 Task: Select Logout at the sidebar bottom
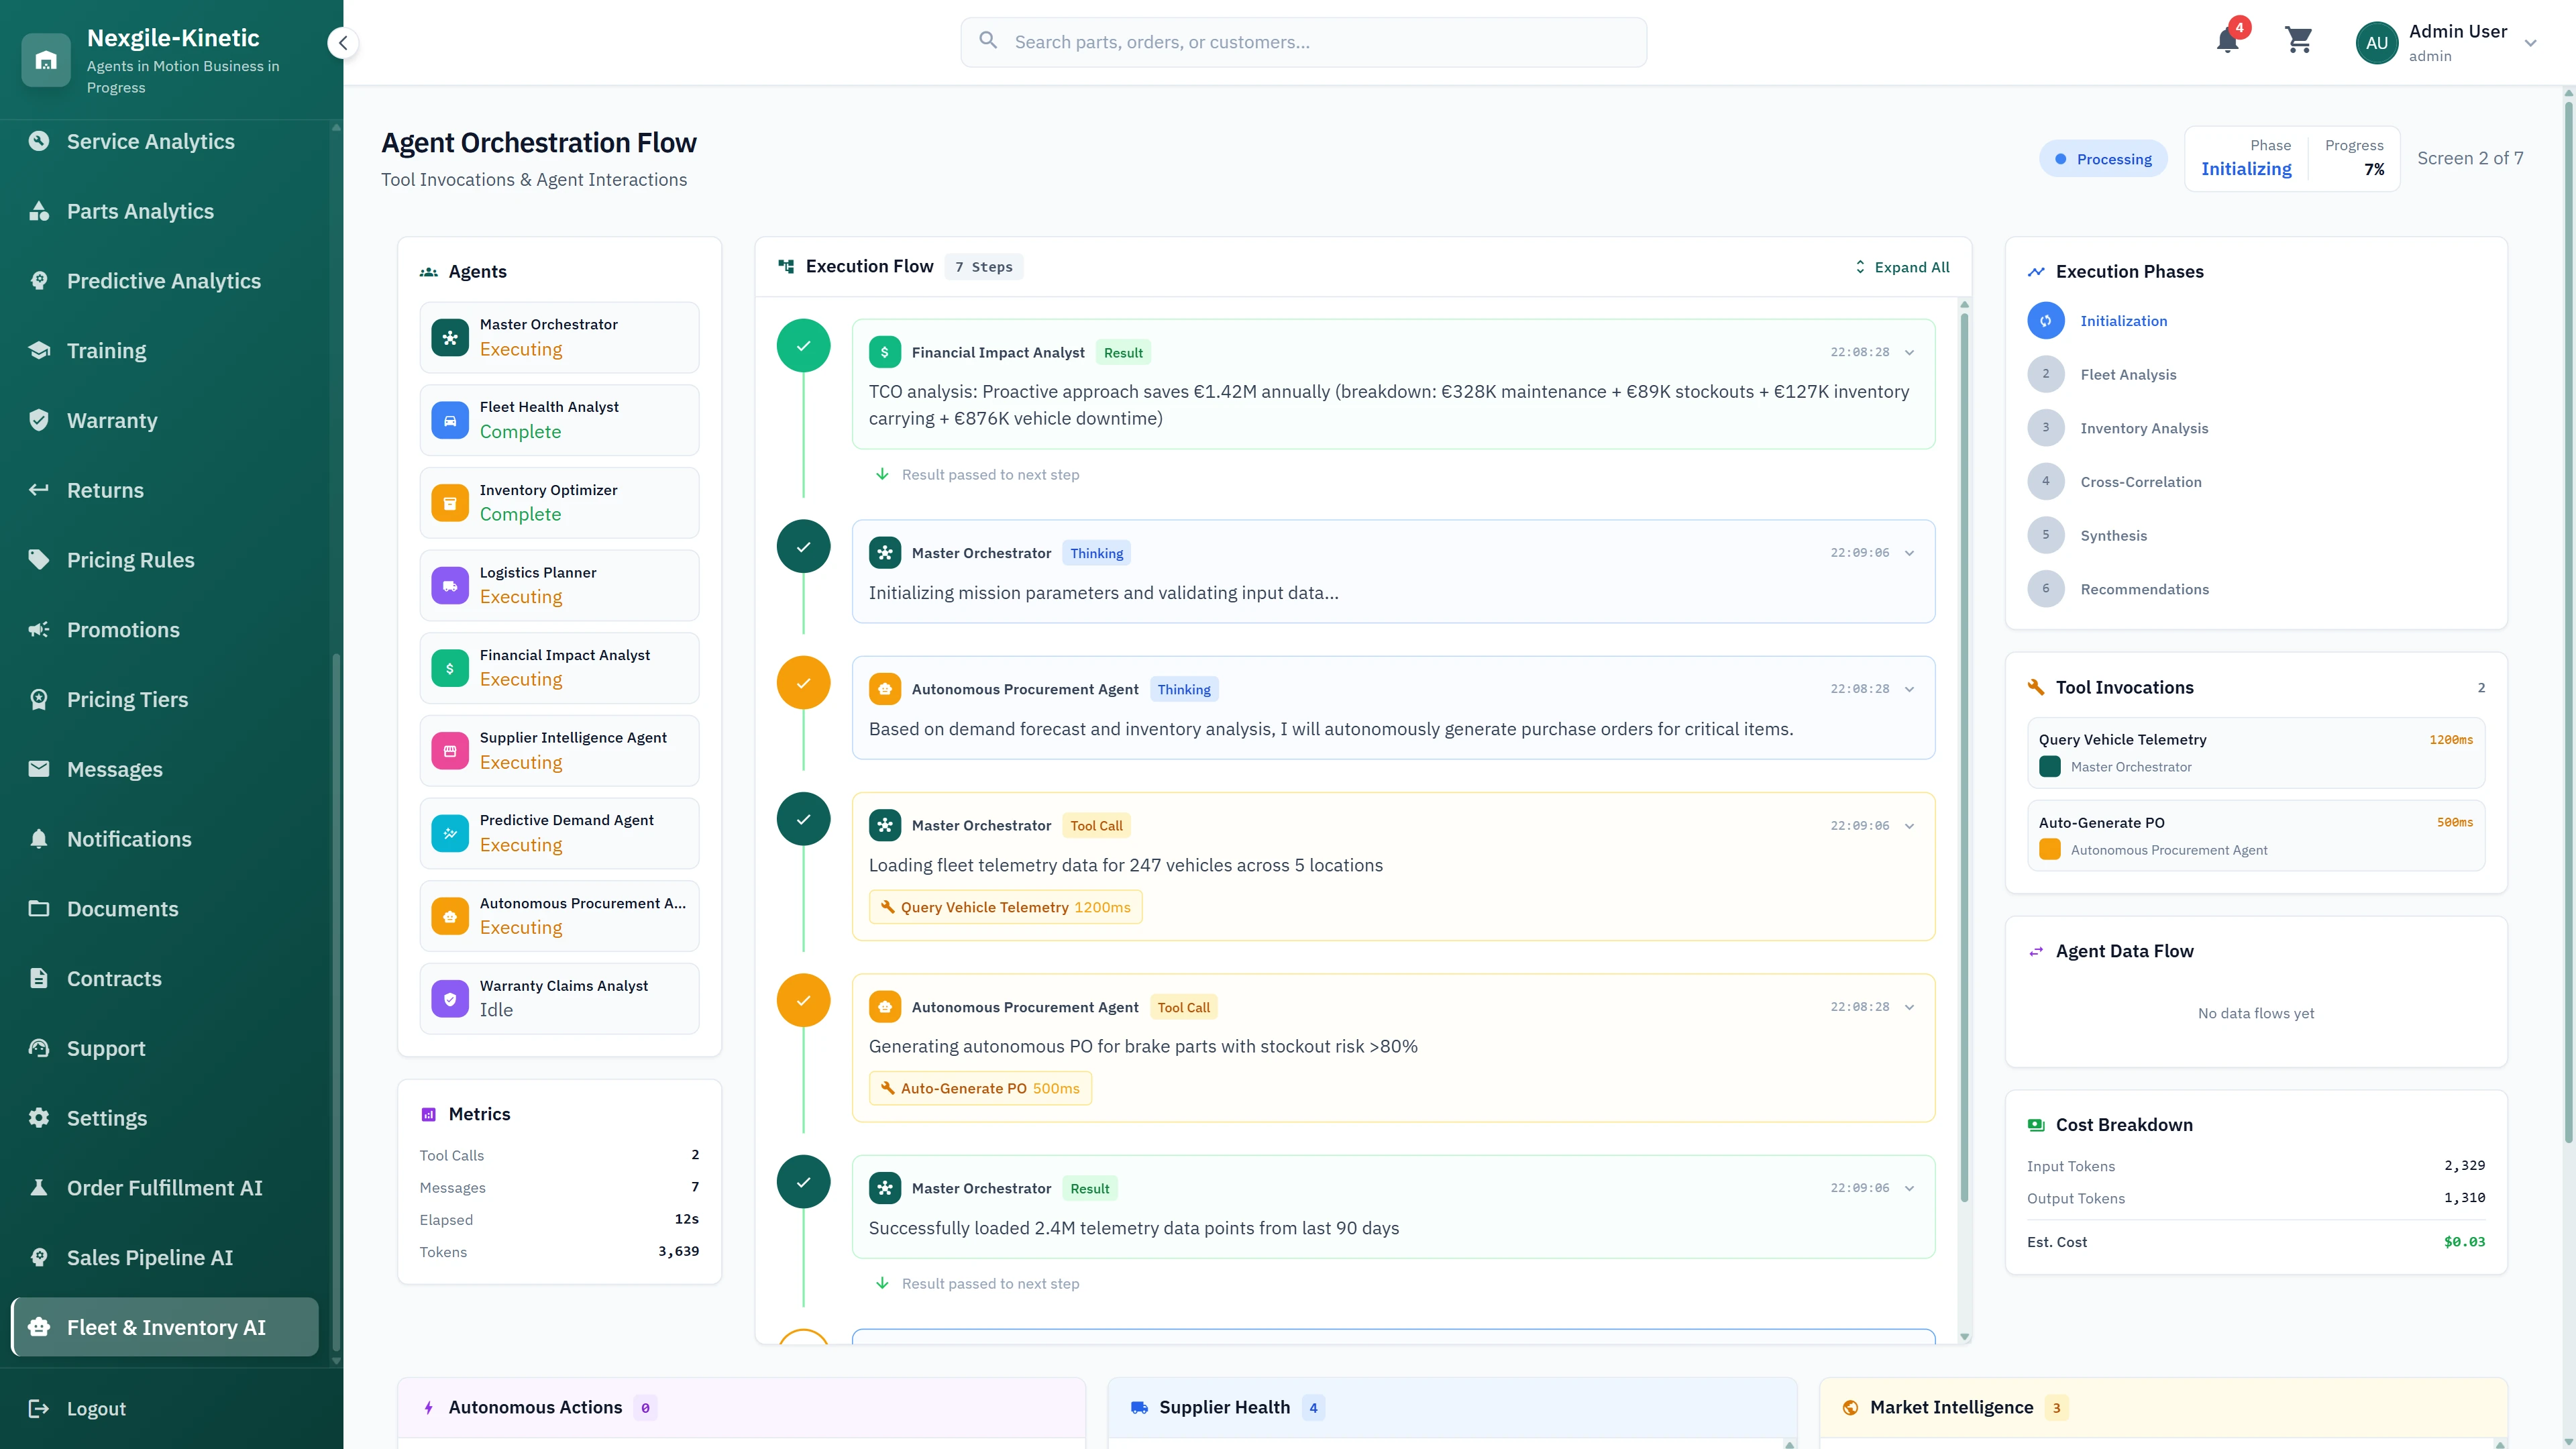pos(96,1408)
